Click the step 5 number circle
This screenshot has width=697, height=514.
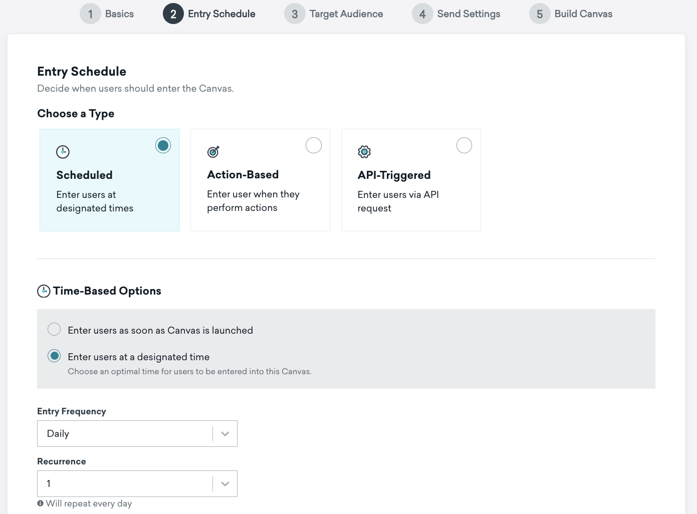[540, 14]
